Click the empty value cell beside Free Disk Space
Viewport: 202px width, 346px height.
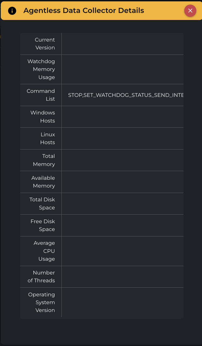(122, 225)
